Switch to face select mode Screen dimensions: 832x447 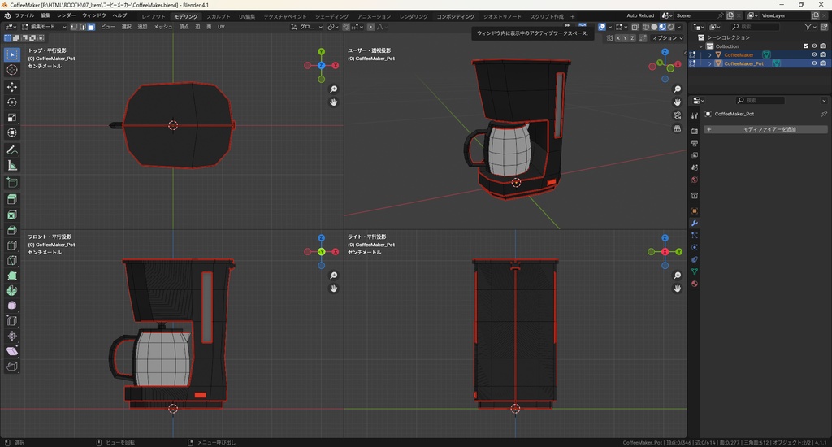[x=91, y=27]
